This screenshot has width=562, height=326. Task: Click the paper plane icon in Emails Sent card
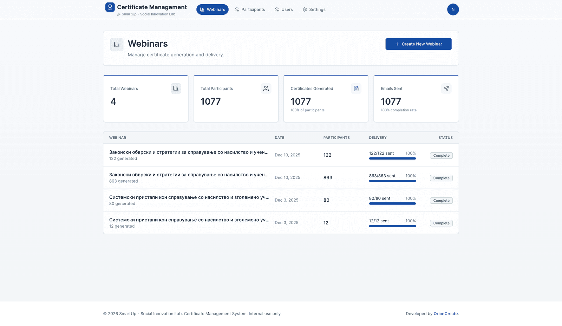pos(446,89)
